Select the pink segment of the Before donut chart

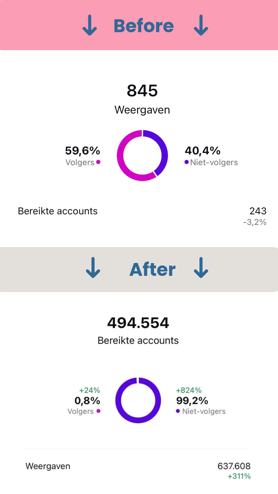(x=124, y=165)
